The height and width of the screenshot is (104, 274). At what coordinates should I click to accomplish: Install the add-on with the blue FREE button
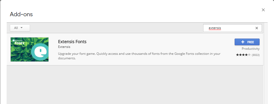tap(247, 42)
